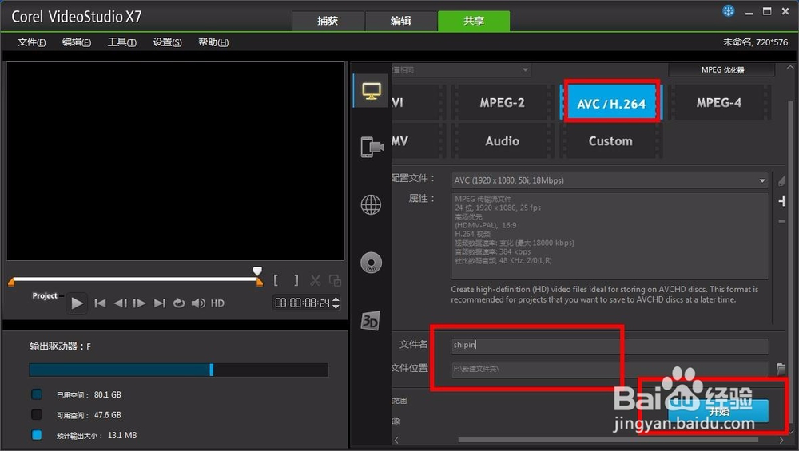Choose the partially visible WMV format
The height and width of the screenshot is (451, 799).
coord(418,141)
